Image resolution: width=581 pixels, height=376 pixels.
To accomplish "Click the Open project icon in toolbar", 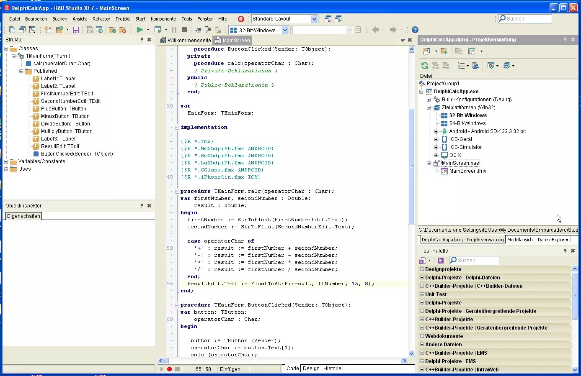I will (x=60, y=30).
